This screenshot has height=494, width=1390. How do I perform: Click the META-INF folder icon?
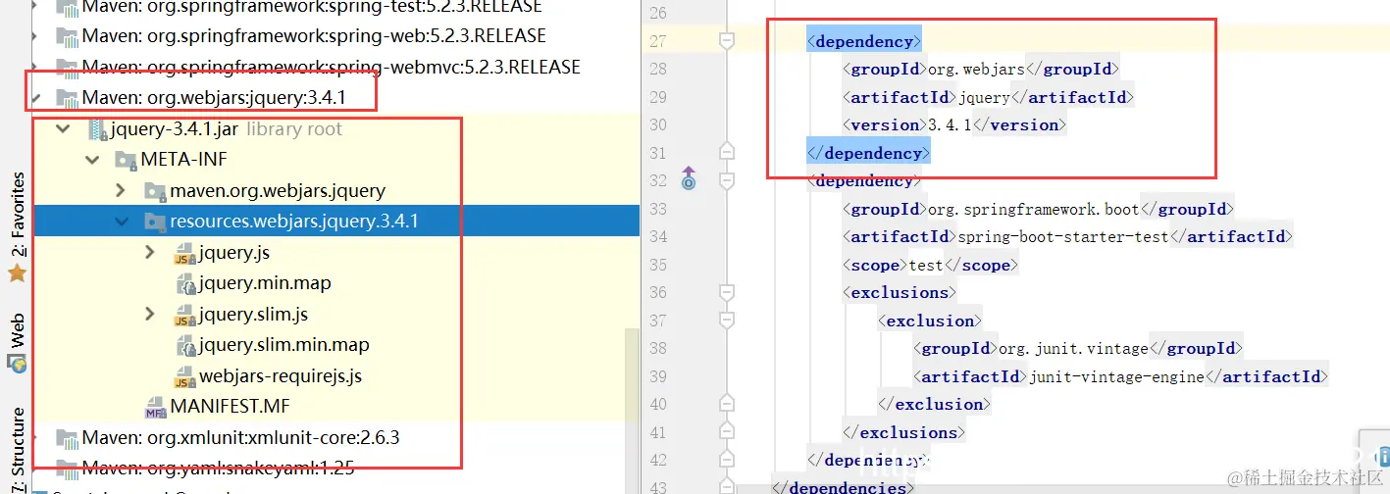(126, 160)
